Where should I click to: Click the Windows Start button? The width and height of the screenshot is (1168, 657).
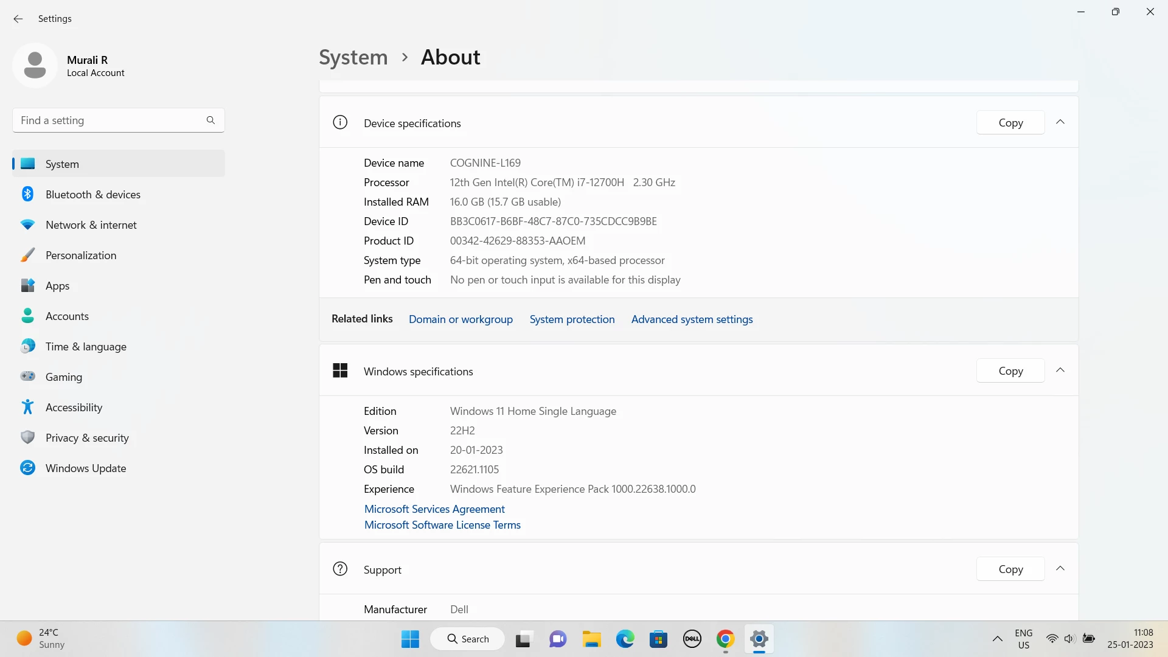tap(410, 639)
